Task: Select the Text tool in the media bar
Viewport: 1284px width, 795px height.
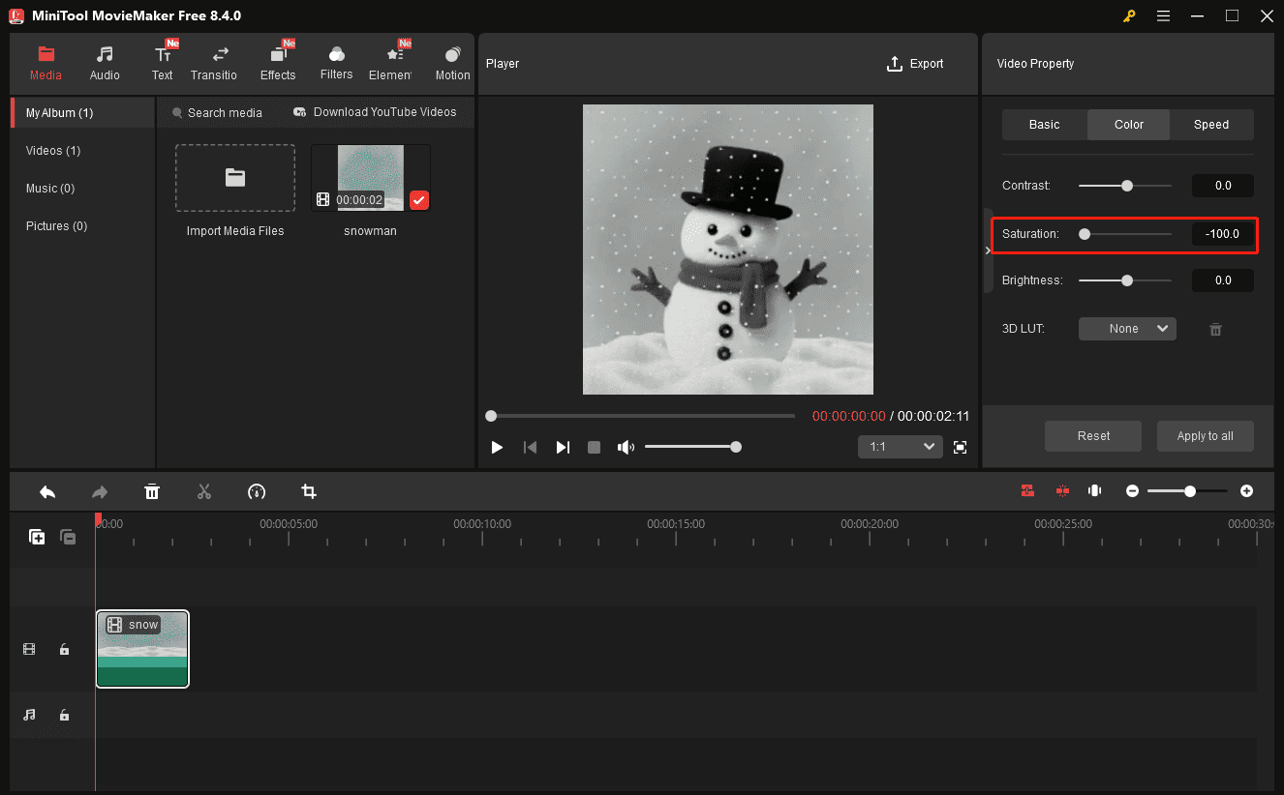Action: point(162,61)
